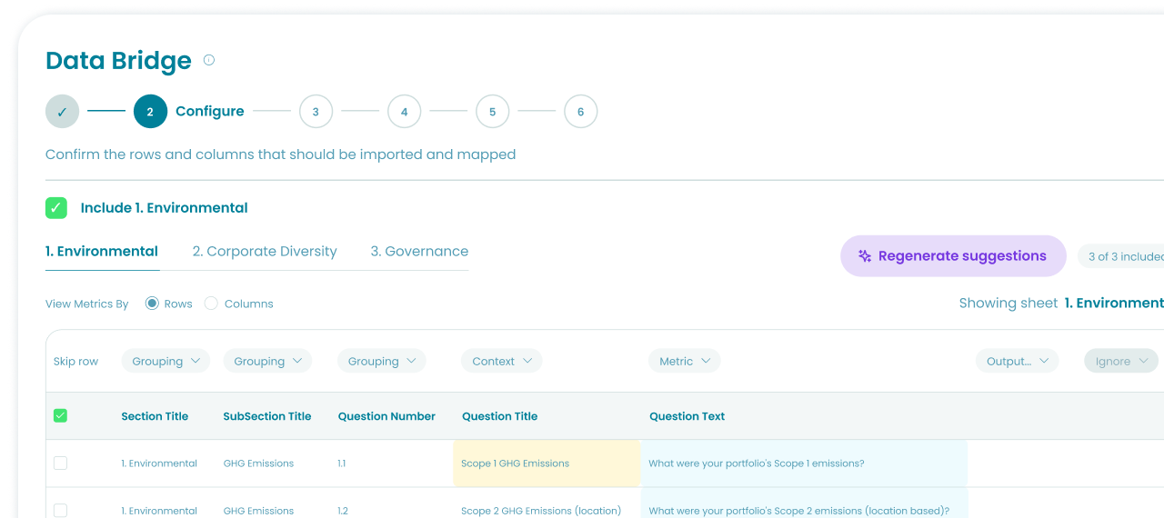Click GHG Emissions cell in row 1.1

[x=258, y=463]
